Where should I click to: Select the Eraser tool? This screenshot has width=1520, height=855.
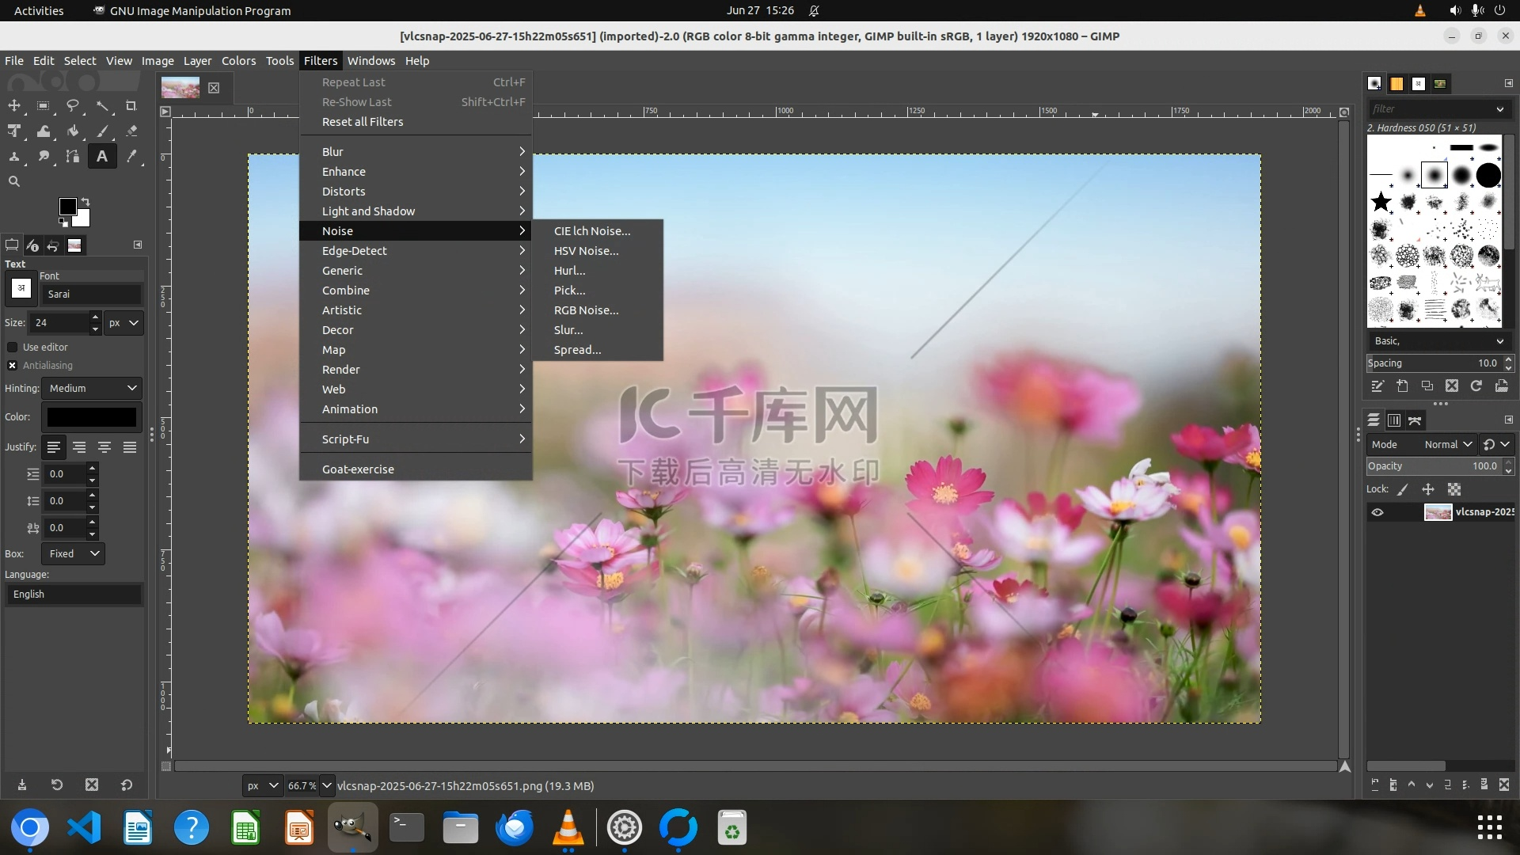point(131,131)
